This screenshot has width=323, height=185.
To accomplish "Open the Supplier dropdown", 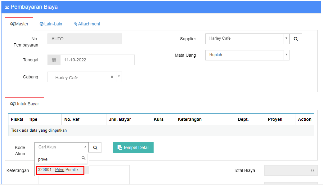I will (247, 39).
